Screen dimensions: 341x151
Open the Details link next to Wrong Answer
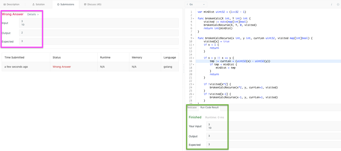coord(33,14)
